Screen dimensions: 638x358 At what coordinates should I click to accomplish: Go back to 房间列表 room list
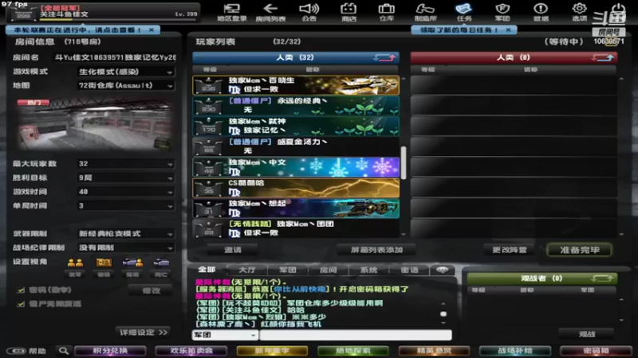pos(270,12)
